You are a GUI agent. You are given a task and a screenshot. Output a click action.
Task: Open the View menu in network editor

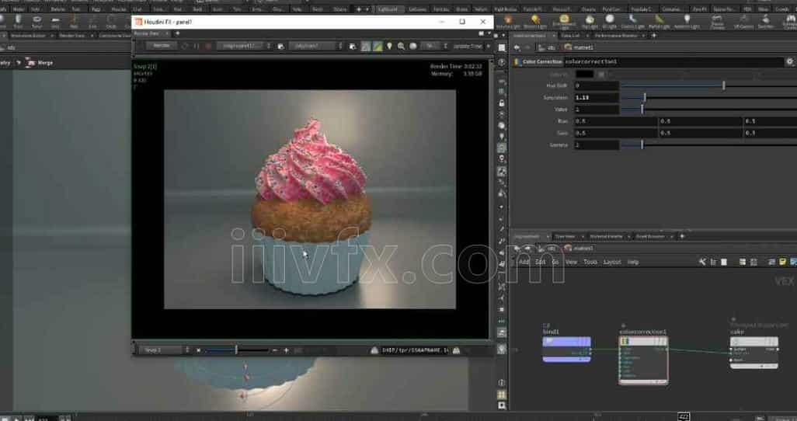click(x=571, y=262)
